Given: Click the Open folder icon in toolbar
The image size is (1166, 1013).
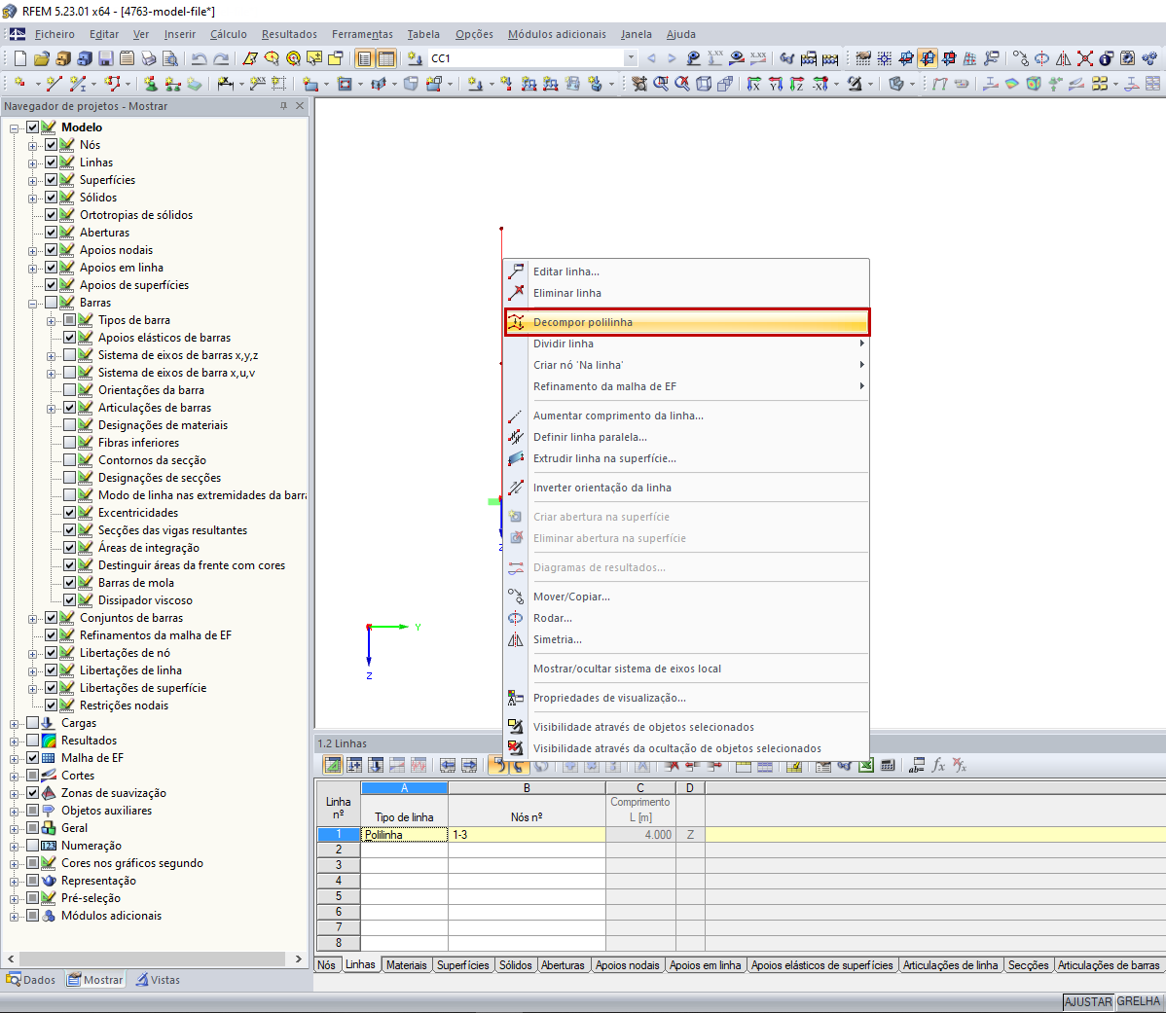Looking at the screenshot, I should tap(42, 58).
